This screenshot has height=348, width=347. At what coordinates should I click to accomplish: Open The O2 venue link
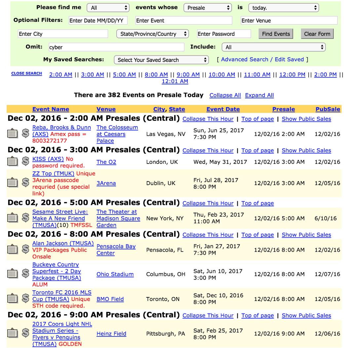pyautogui.click(x=106, y=162)
